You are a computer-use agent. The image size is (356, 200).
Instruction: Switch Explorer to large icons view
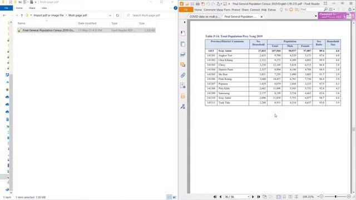(174, 197)
